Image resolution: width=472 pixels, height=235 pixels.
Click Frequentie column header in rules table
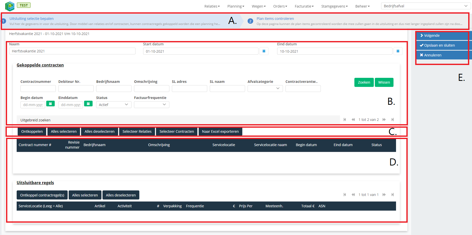(x=195, y=206)
